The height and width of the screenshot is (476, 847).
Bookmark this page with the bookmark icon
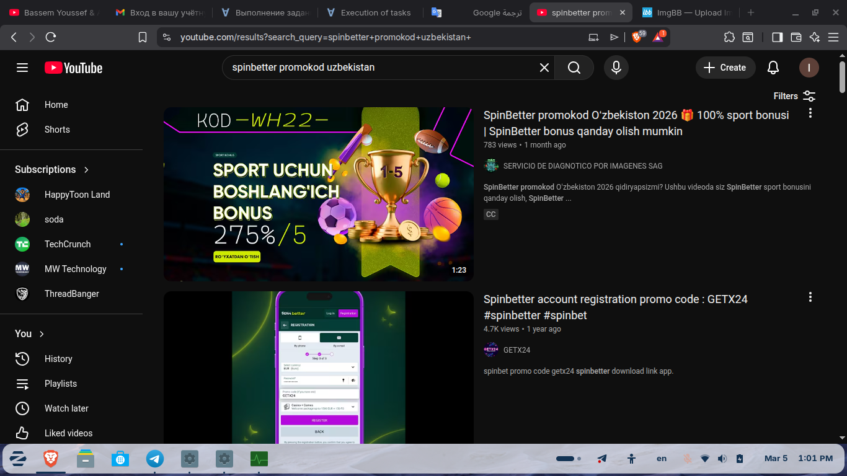(143, 37)
